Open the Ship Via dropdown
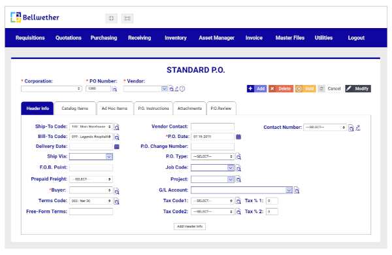 coord(91,157)
